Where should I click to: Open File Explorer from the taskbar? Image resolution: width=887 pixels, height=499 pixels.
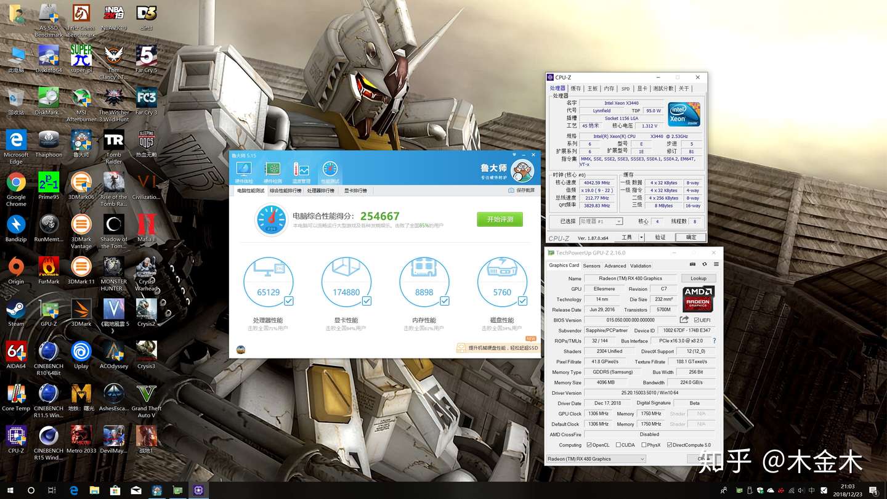click(94, 490)
